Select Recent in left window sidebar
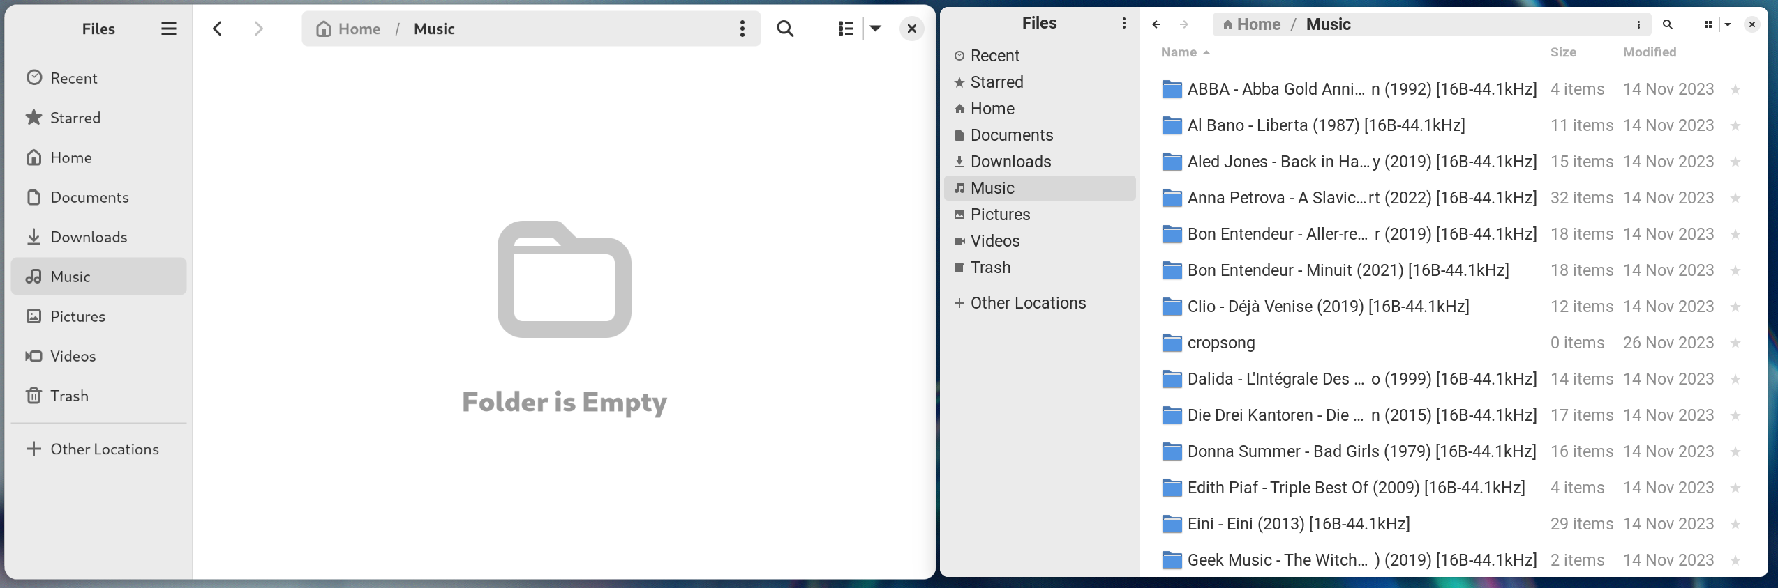 [x=98, y=78]
